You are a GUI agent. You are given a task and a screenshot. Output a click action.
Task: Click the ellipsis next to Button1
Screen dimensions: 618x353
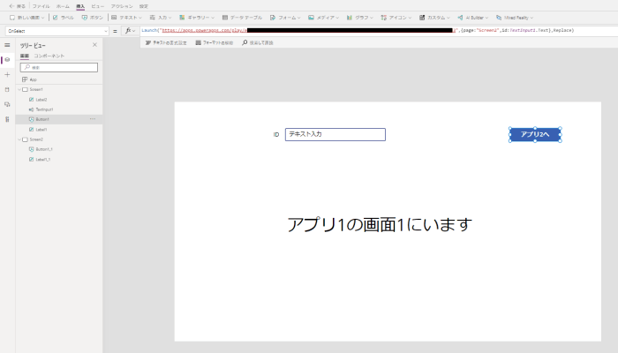coord(92,118)
